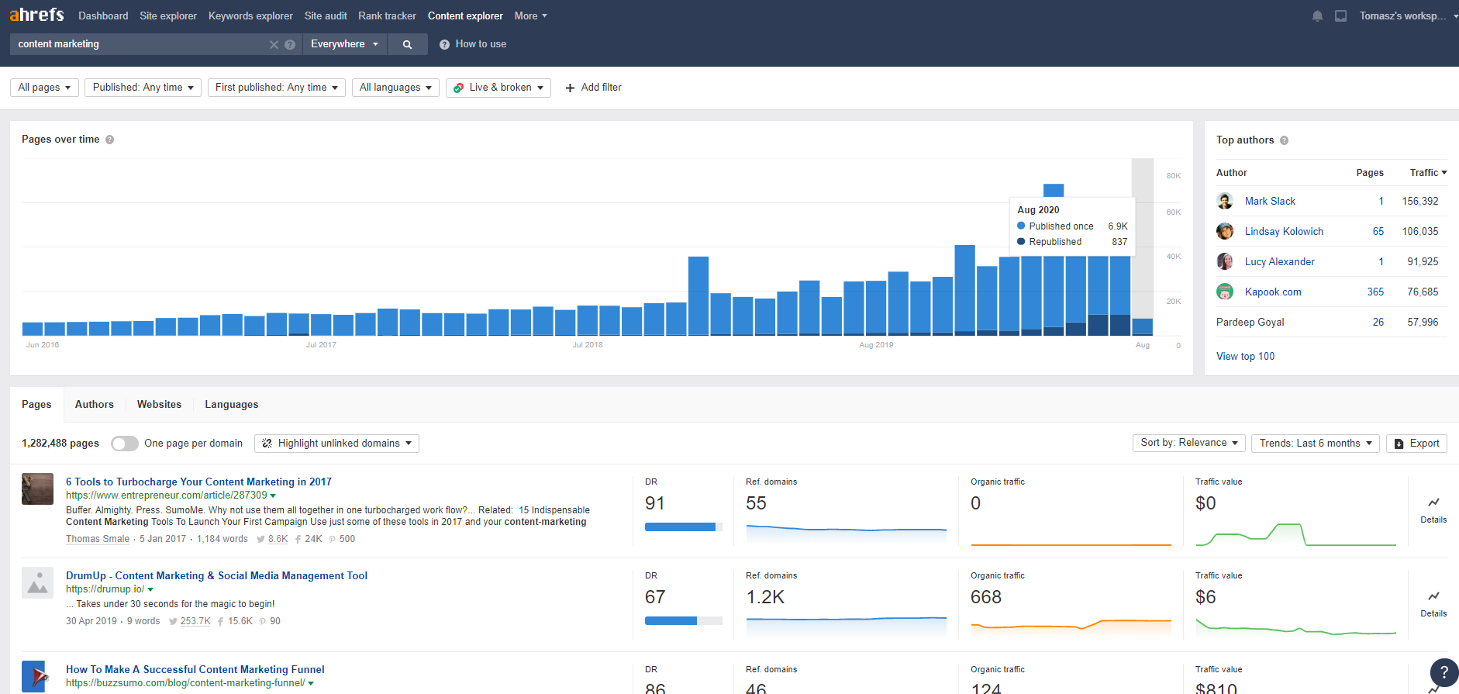
Task: Open View top 100 authors link
Action: 1245,357
